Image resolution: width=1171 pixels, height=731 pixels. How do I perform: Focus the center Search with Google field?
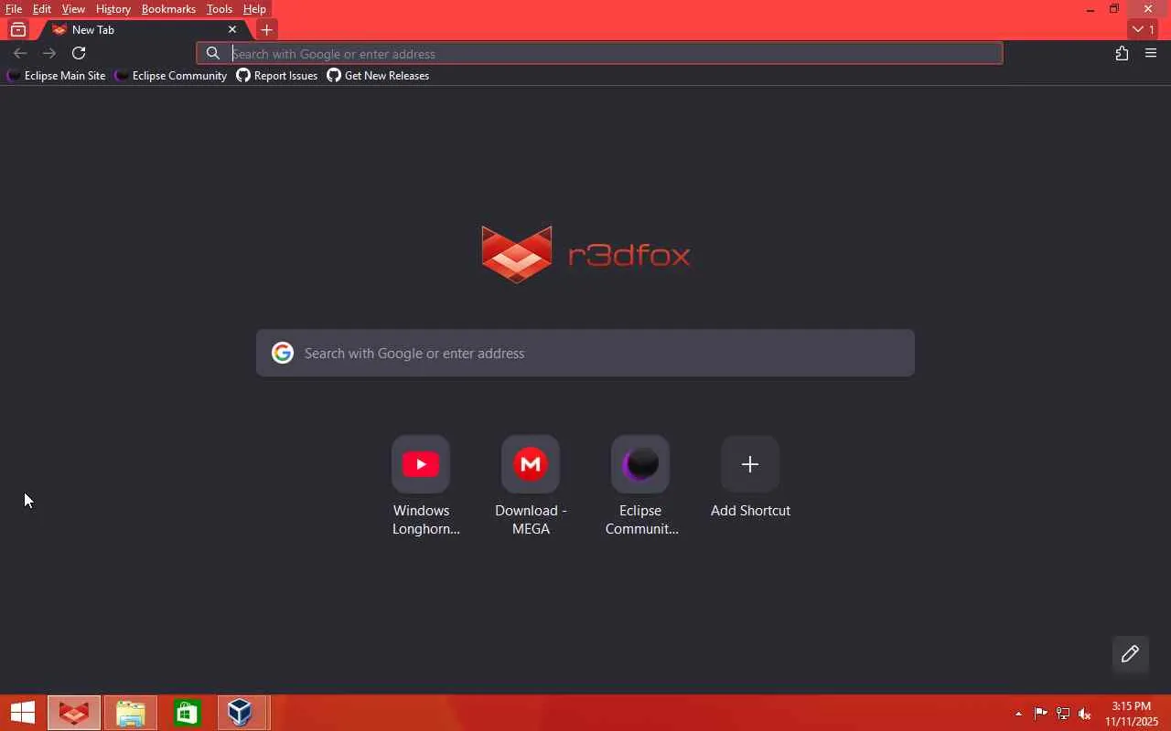(585, 353)
